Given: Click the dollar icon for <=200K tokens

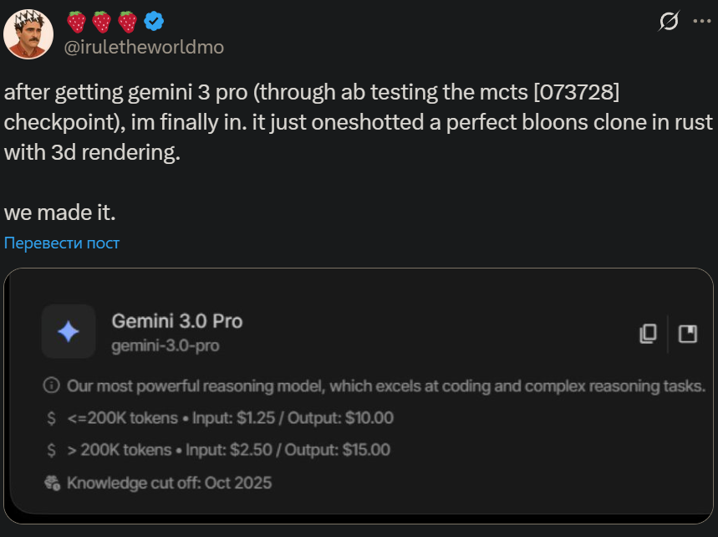Looking at the screenshot, I should [52, 417].
